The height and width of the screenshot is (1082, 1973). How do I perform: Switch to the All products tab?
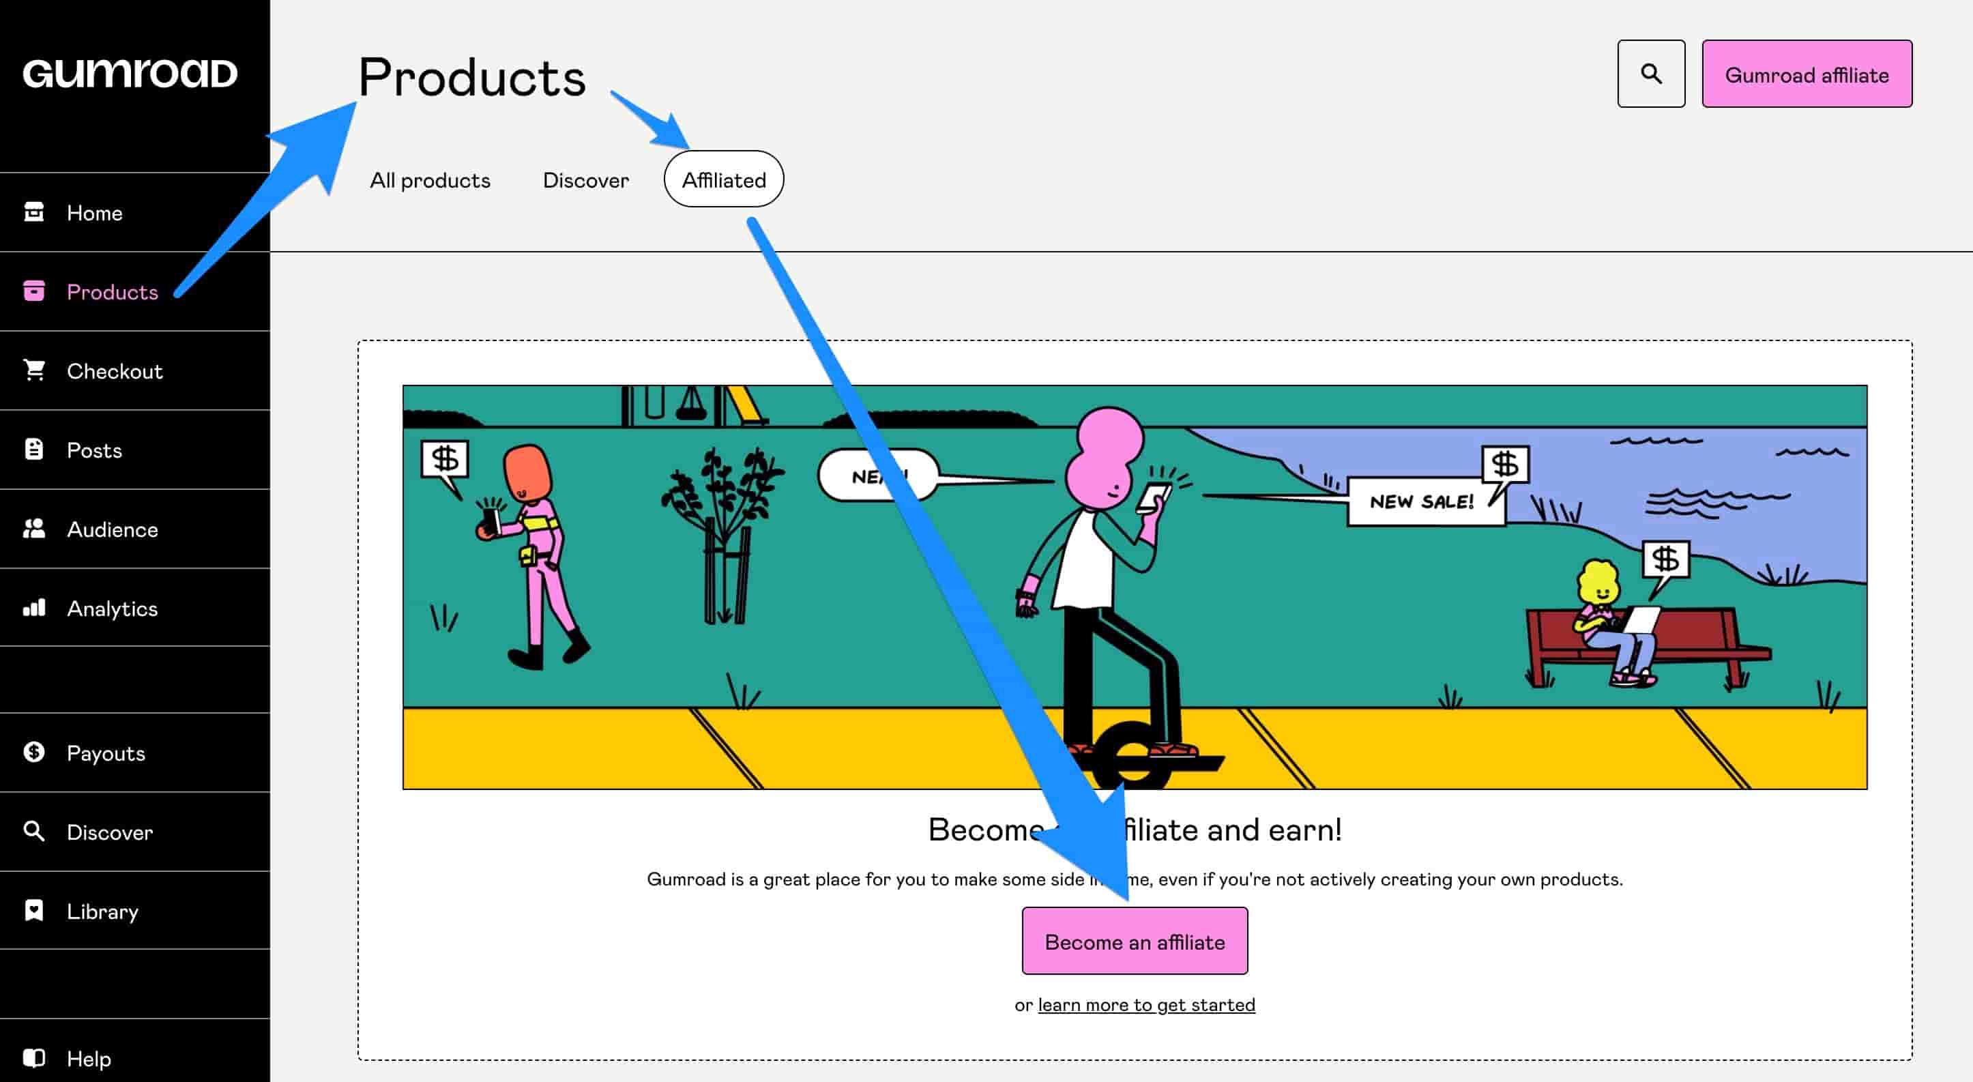430,179
